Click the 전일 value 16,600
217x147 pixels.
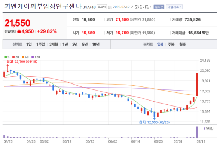pyautogui.click(x=88, y=19)
